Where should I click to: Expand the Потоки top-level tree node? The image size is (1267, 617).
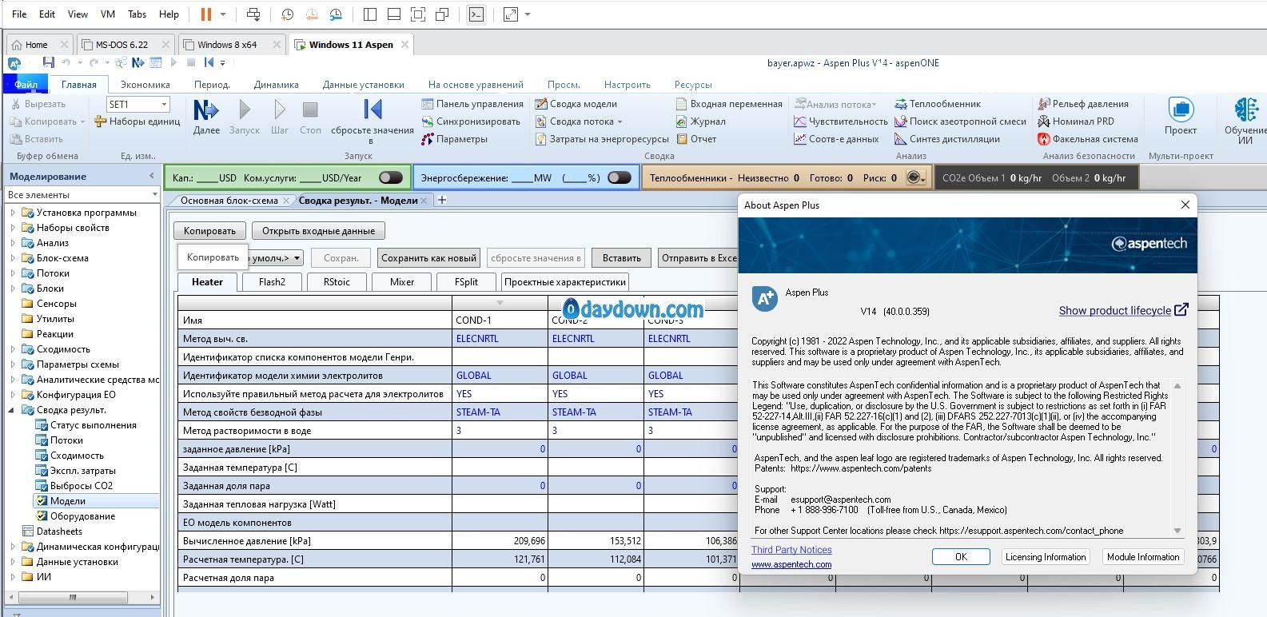[x=13, y=273]
